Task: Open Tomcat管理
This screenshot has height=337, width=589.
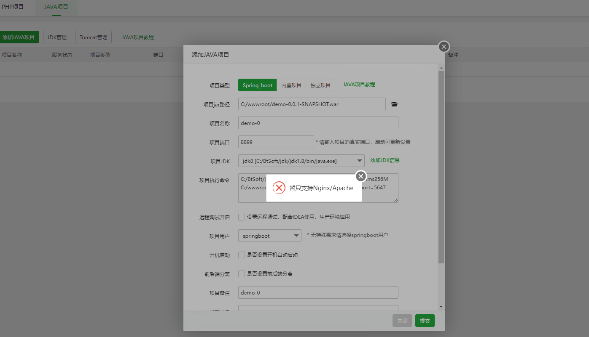Action: coord(94,37)
